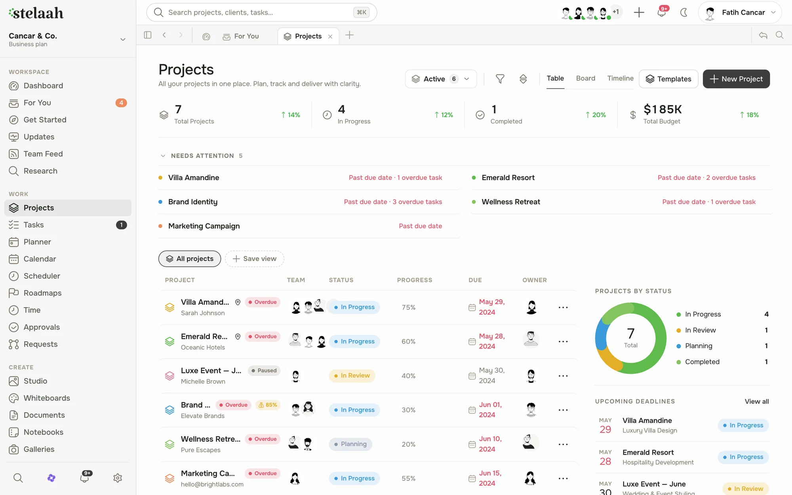Open row menu for Brand project
Screen dimensions: 792x495
[563, 410]
